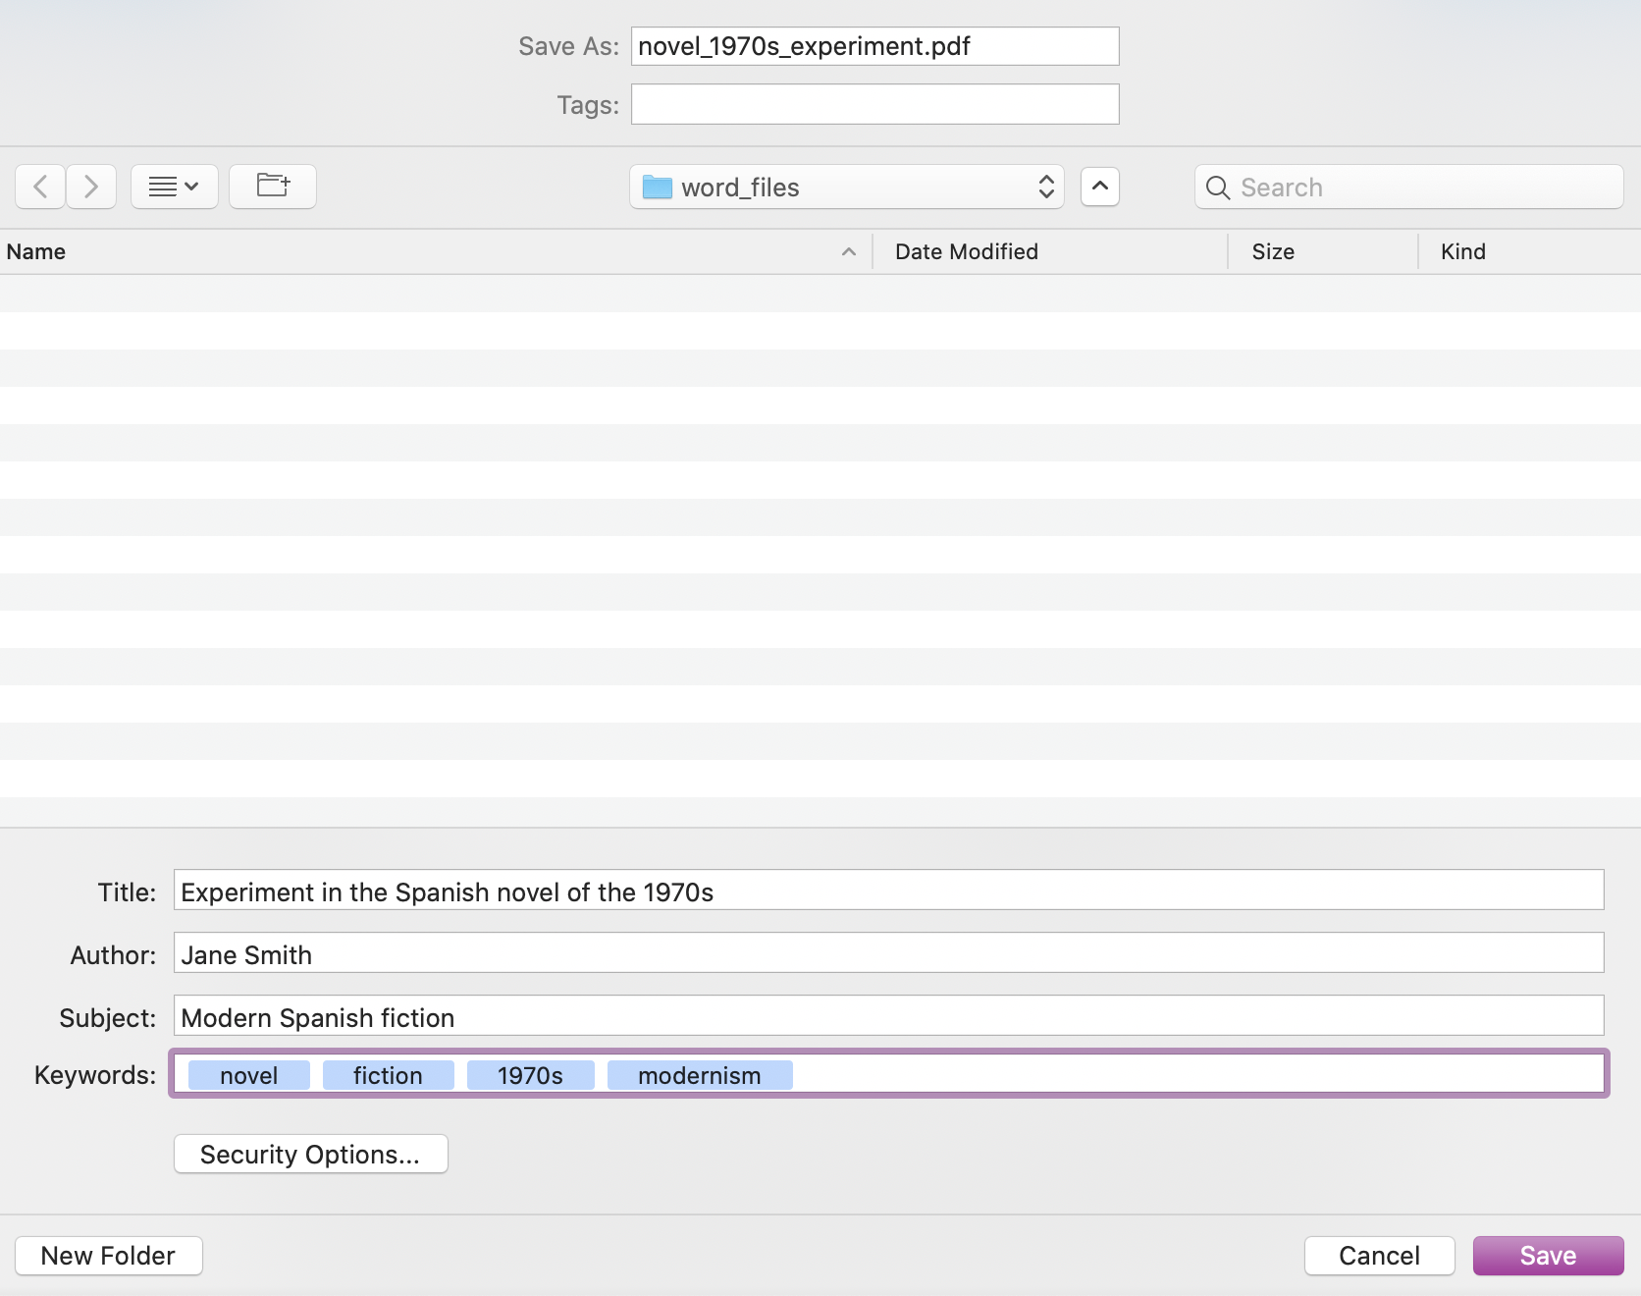Image resolution: width=1641 pixels, height=1296 pixels.
Task: Save the PDF file
Action: pos(1548,1256)
